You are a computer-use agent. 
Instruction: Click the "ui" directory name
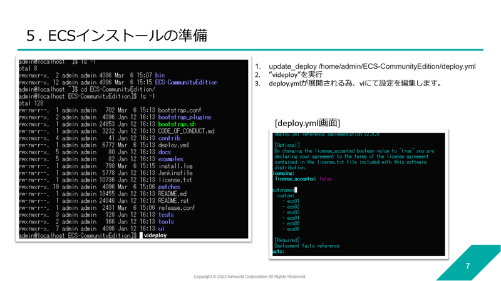[x=161, y=229]
